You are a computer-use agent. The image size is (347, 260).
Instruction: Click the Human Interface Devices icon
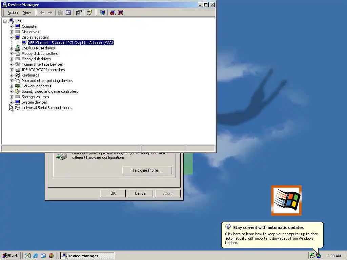coord(18,64)
